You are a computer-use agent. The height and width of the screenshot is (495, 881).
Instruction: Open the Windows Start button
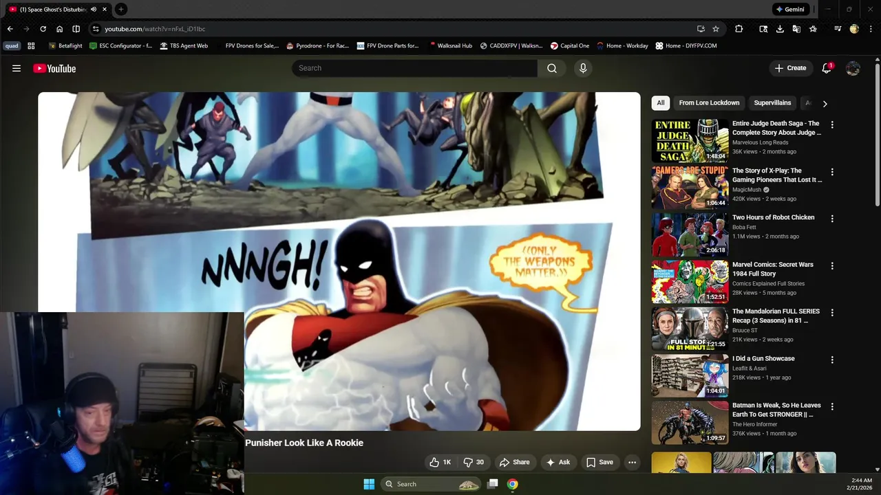point(369,484)
